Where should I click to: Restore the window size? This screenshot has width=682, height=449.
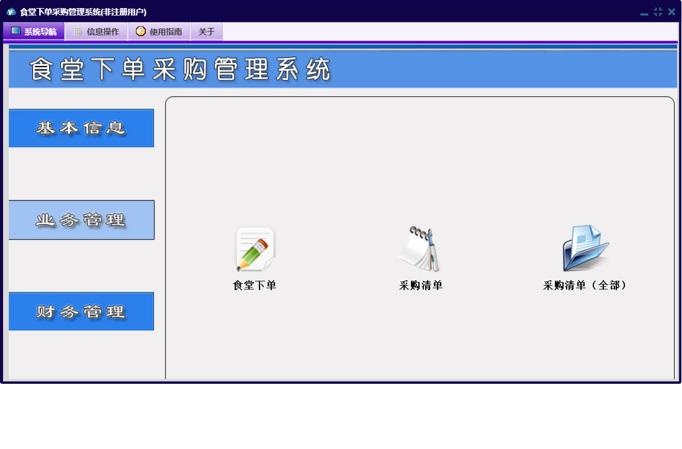[658, 12]
